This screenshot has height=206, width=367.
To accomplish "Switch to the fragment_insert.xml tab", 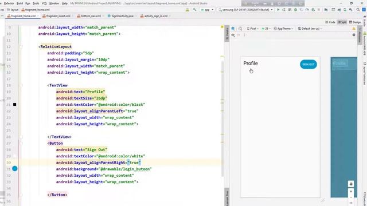I will click(x=58, y=16).
